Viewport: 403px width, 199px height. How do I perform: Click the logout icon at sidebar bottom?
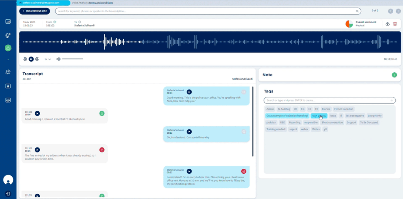click(8, 193)
